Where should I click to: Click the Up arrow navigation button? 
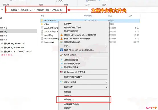(x=2, y=10)
